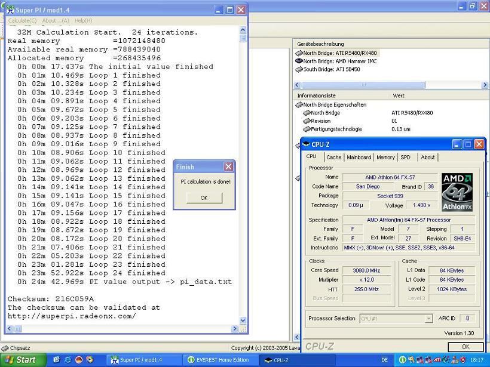Click AMD Athlon 64 FX logo

tap(457, 192)
